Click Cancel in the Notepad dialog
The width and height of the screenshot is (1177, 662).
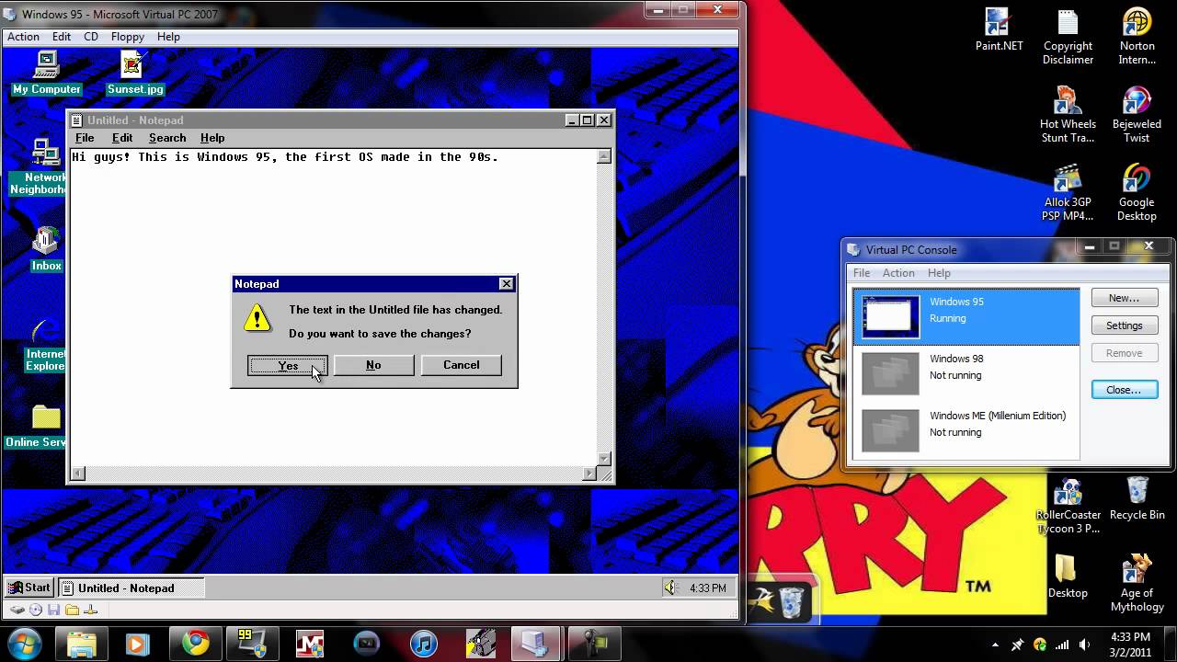point(462,365)
